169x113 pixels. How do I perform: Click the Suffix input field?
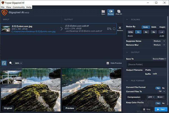pos(159,74)
